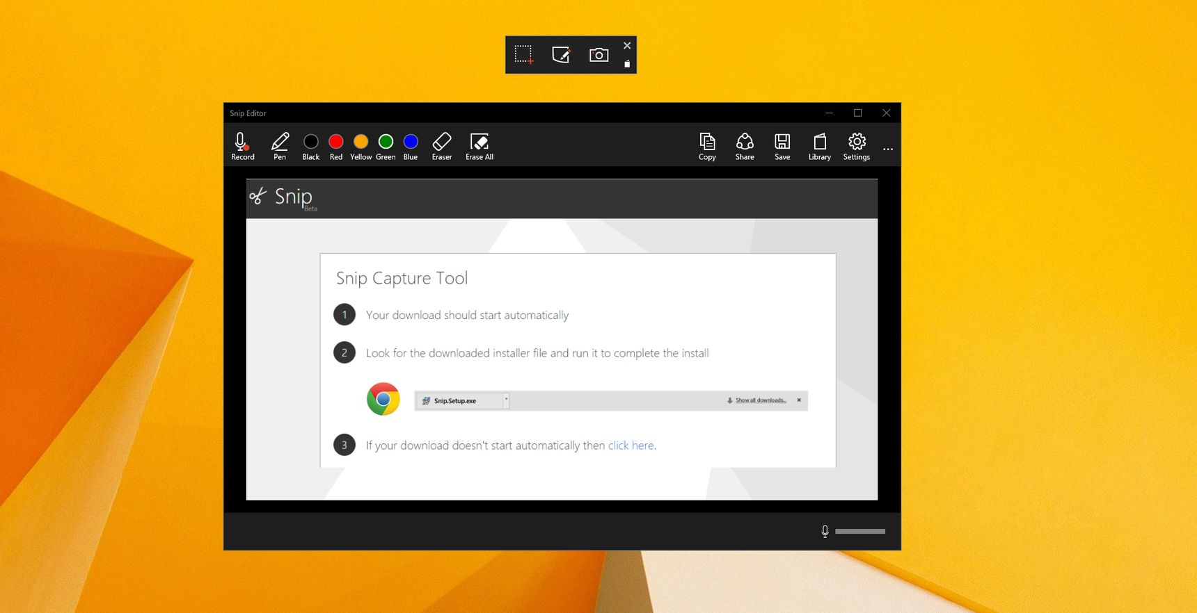Click the microphone level icon at bottom

click(x=825, y=531)
